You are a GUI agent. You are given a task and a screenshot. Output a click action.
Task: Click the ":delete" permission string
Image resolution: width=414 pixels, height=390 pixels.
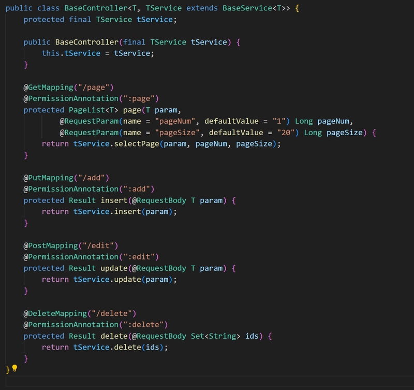(x=143, y=325)
